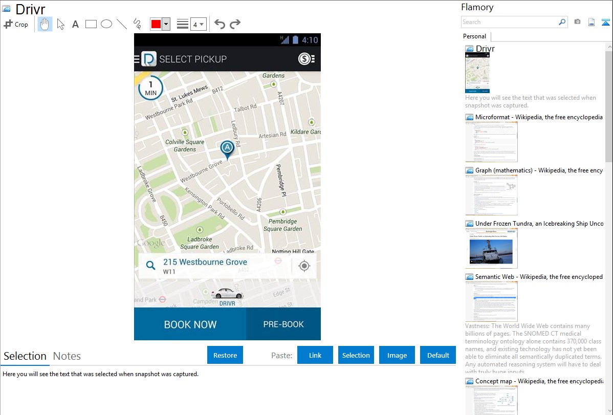Open the Under Frozen Tundra snapshot thumbnail

coord(491,248)
